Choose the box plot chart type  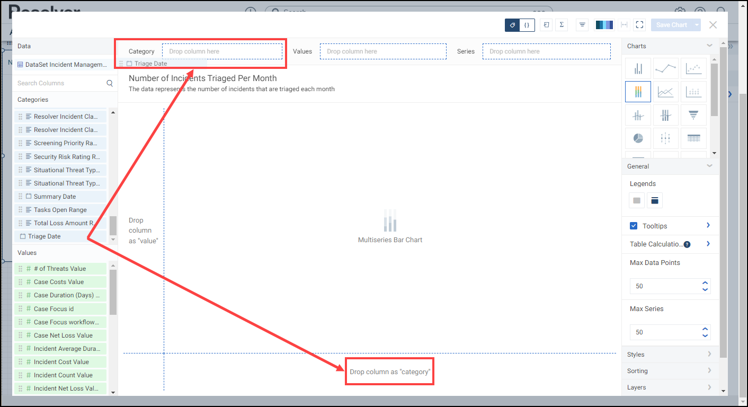[666, 138]
